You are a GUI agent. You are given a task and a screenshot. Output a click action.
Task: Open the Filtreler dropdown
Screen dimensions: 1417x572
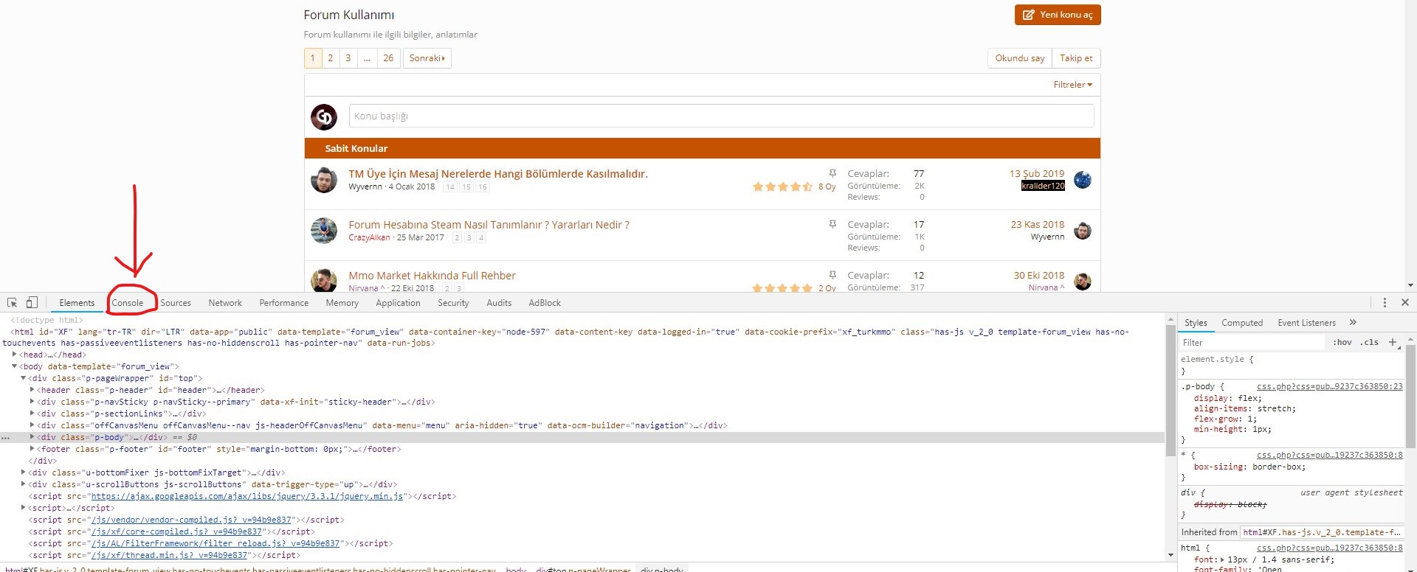click(1072, 85)
